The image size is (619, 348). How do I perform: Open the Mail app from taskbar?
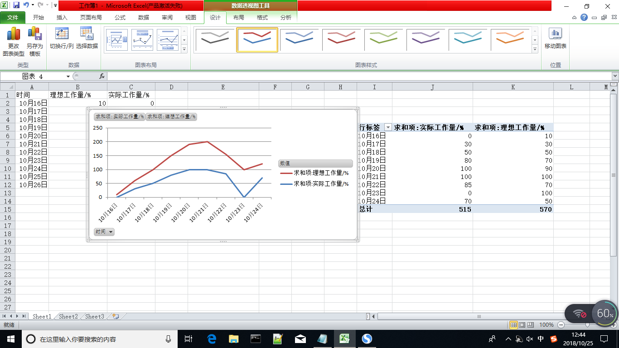300,339
